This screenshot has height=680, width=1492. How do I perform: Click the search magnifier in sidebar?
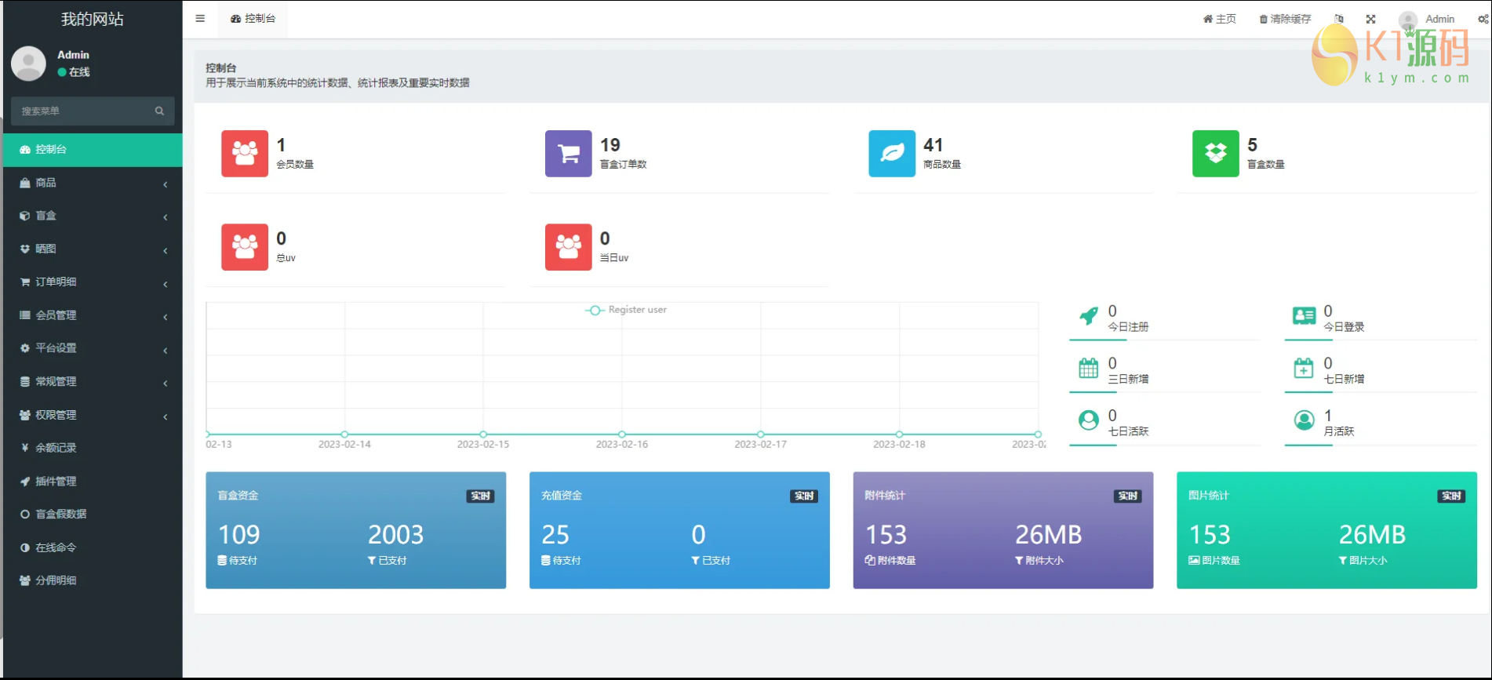[x=159, y=111]
